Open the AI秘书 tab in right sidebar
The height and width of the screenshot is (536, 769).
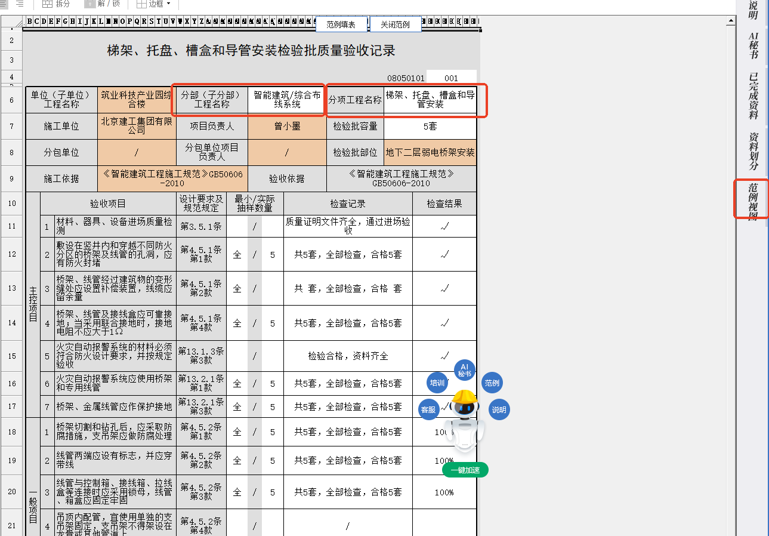click(753, 45)
